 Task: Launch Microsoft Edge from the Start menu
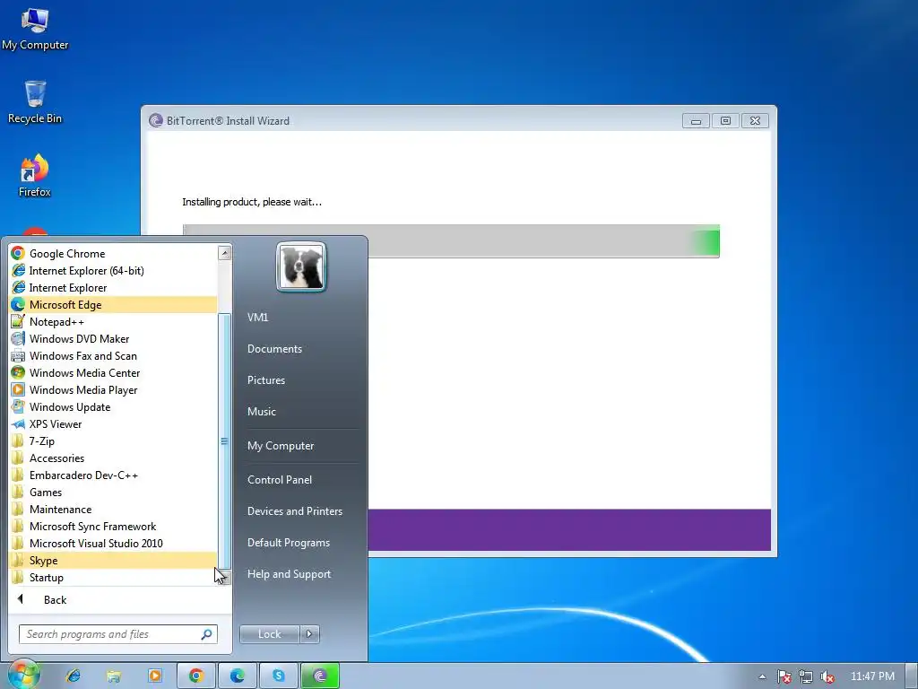113,305
